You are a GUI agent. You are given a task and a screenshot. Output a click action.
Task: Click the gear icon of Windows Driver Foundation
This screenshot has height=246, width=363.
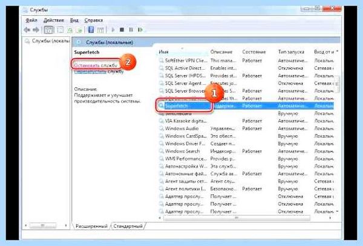click(x=162, y=144)
